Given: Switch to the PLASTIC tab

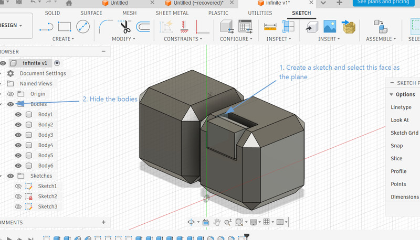Looking at the screenshot, I should coord(218,13).
